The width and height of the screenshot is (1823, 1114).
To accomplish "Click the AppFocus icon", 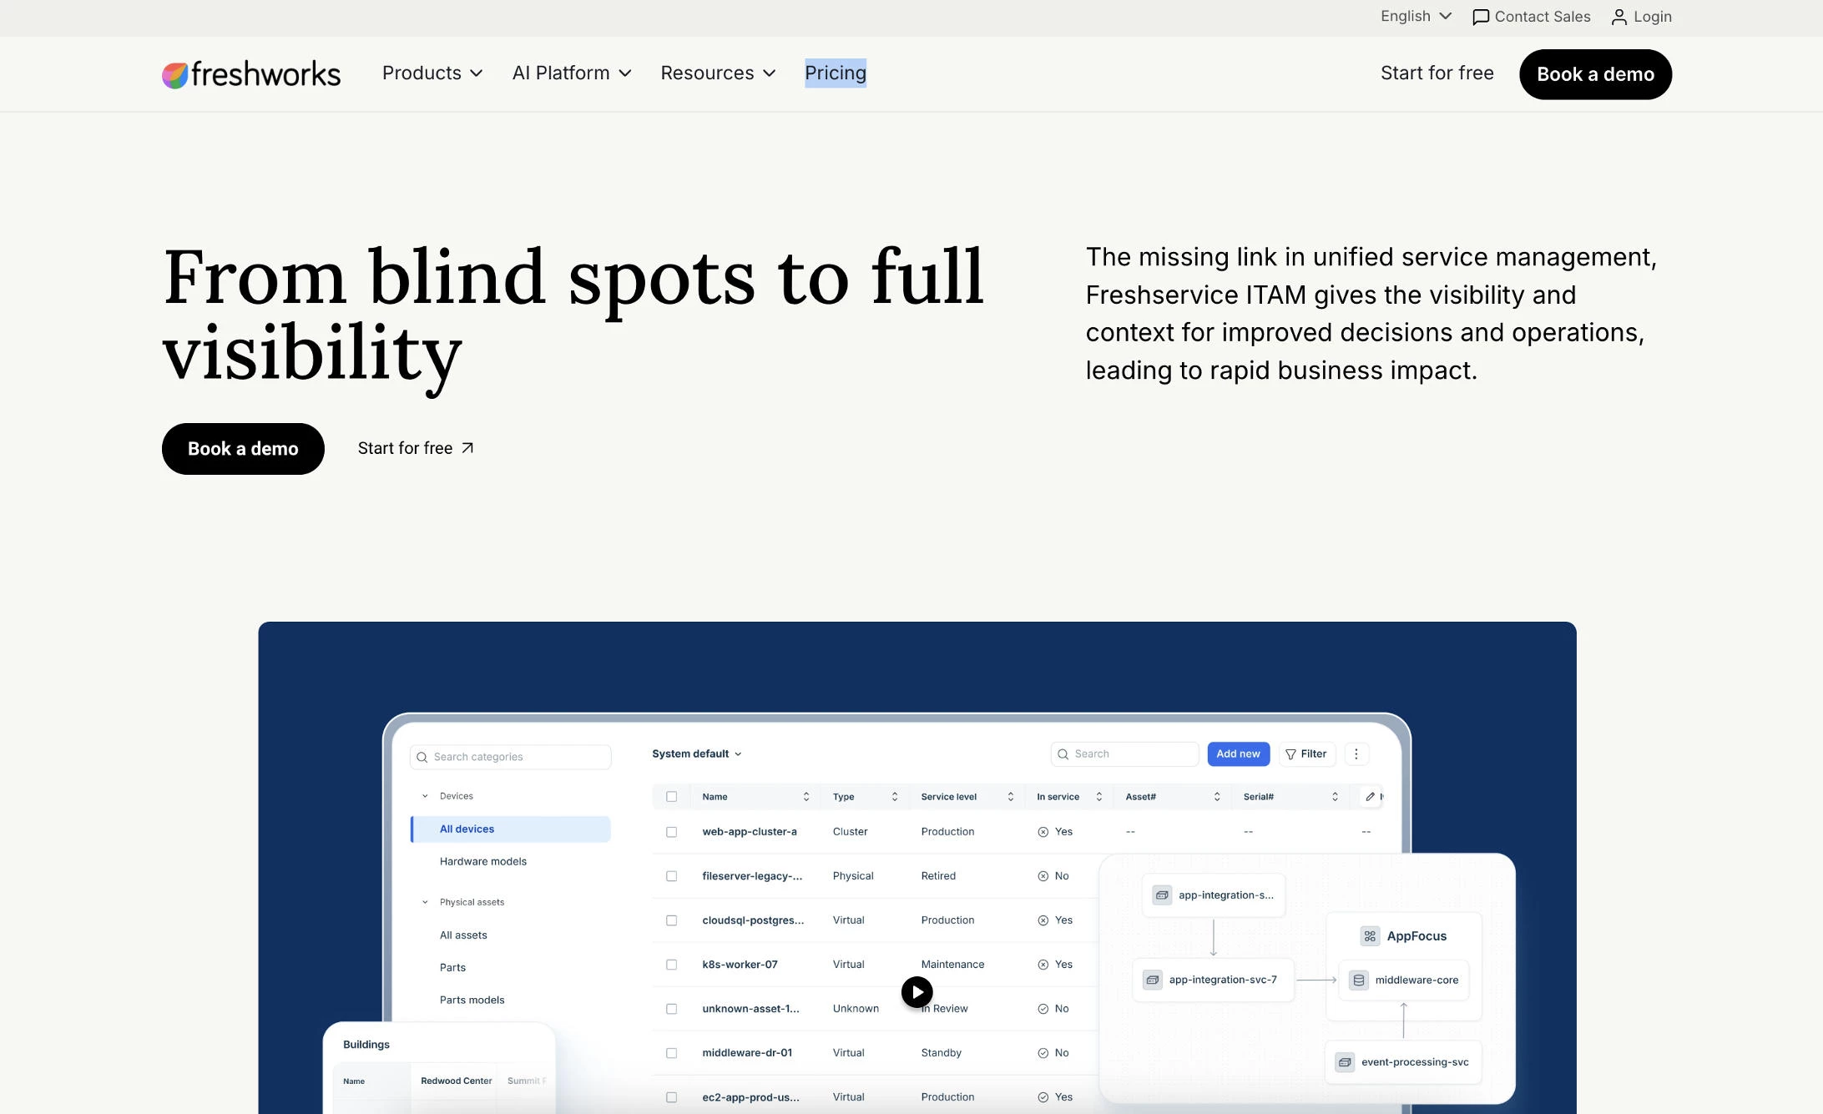I will click(1370, 936).
